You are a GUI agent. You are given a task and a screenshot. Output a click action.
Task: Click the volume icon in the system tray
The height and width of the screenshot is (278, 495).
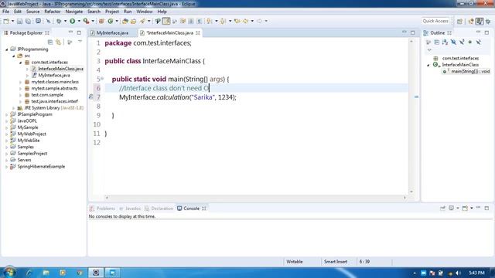click(459, 273)
